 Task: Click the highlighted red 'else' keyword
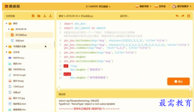coord(67,74)
